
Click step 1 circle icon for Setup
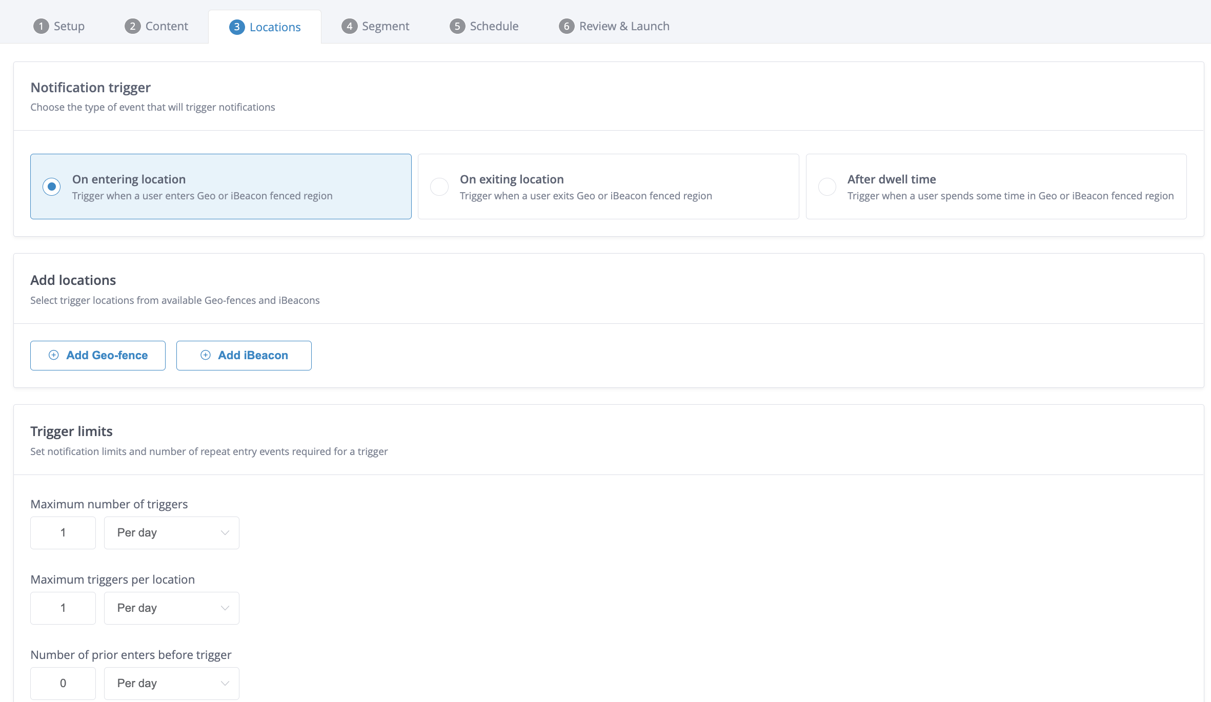click(41, 26)
